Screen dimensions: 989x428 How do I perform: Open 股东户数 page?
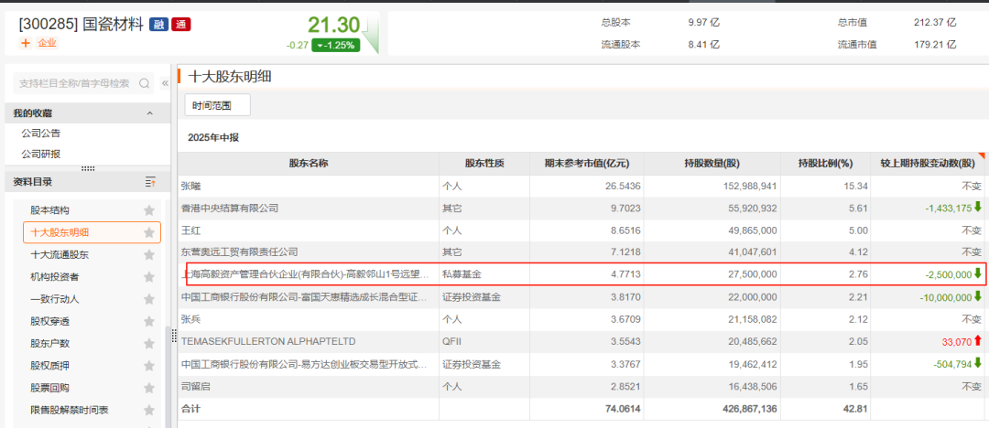tap(49, 344)
